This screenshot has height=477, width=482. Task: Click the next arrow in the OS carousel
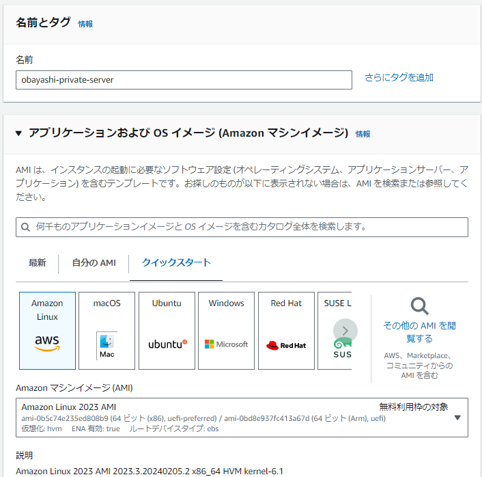pos(345,331)
